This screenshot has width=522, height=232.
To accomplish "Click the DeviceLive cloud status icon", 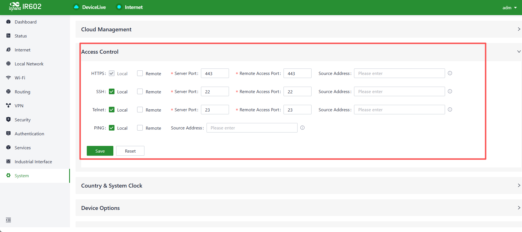I will click(x=76, y=7).
